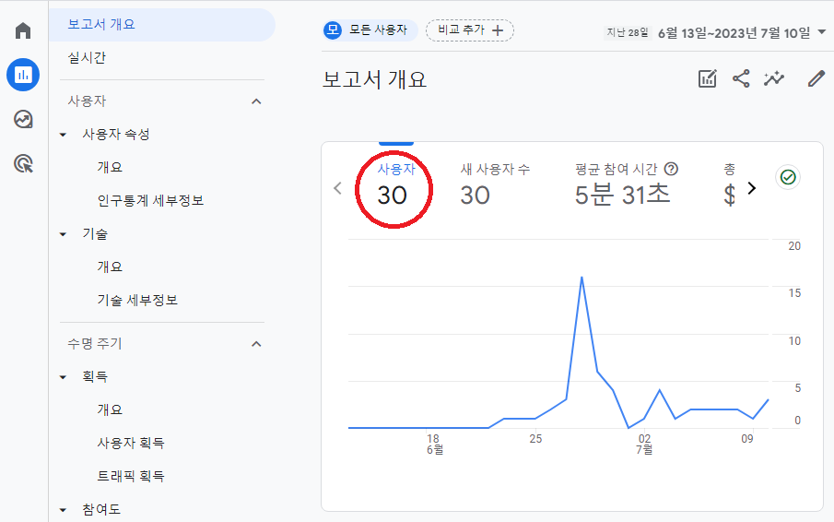This screenshot has height=522, width=834.
Task: Click the plus icon in 비교 추가
Action: click(x=498, y=30)
